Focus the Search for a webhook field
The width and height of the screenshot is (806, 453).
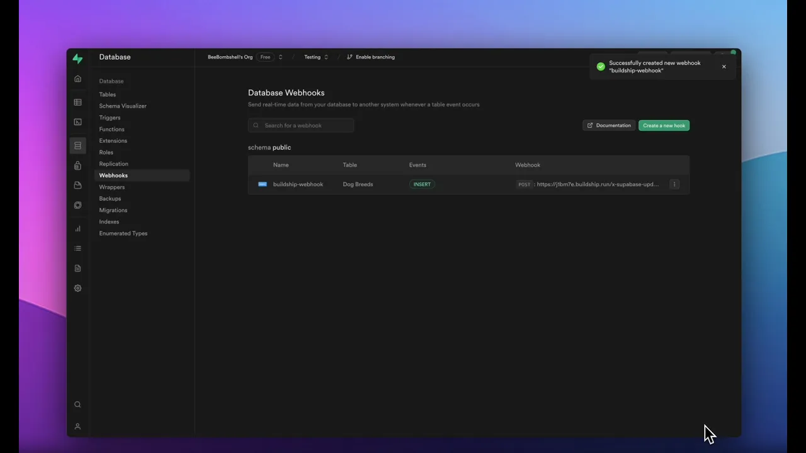pos(301,126)
